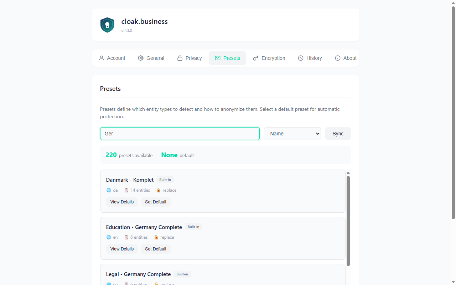
Task: Click the About info icon
Action: [x=338, y=58]
